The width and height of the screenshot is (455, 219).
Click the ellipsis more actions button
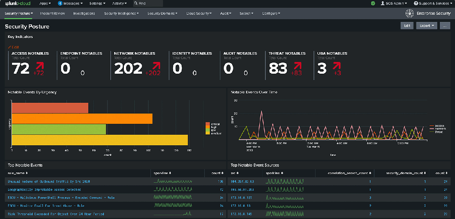click(445, 26)
